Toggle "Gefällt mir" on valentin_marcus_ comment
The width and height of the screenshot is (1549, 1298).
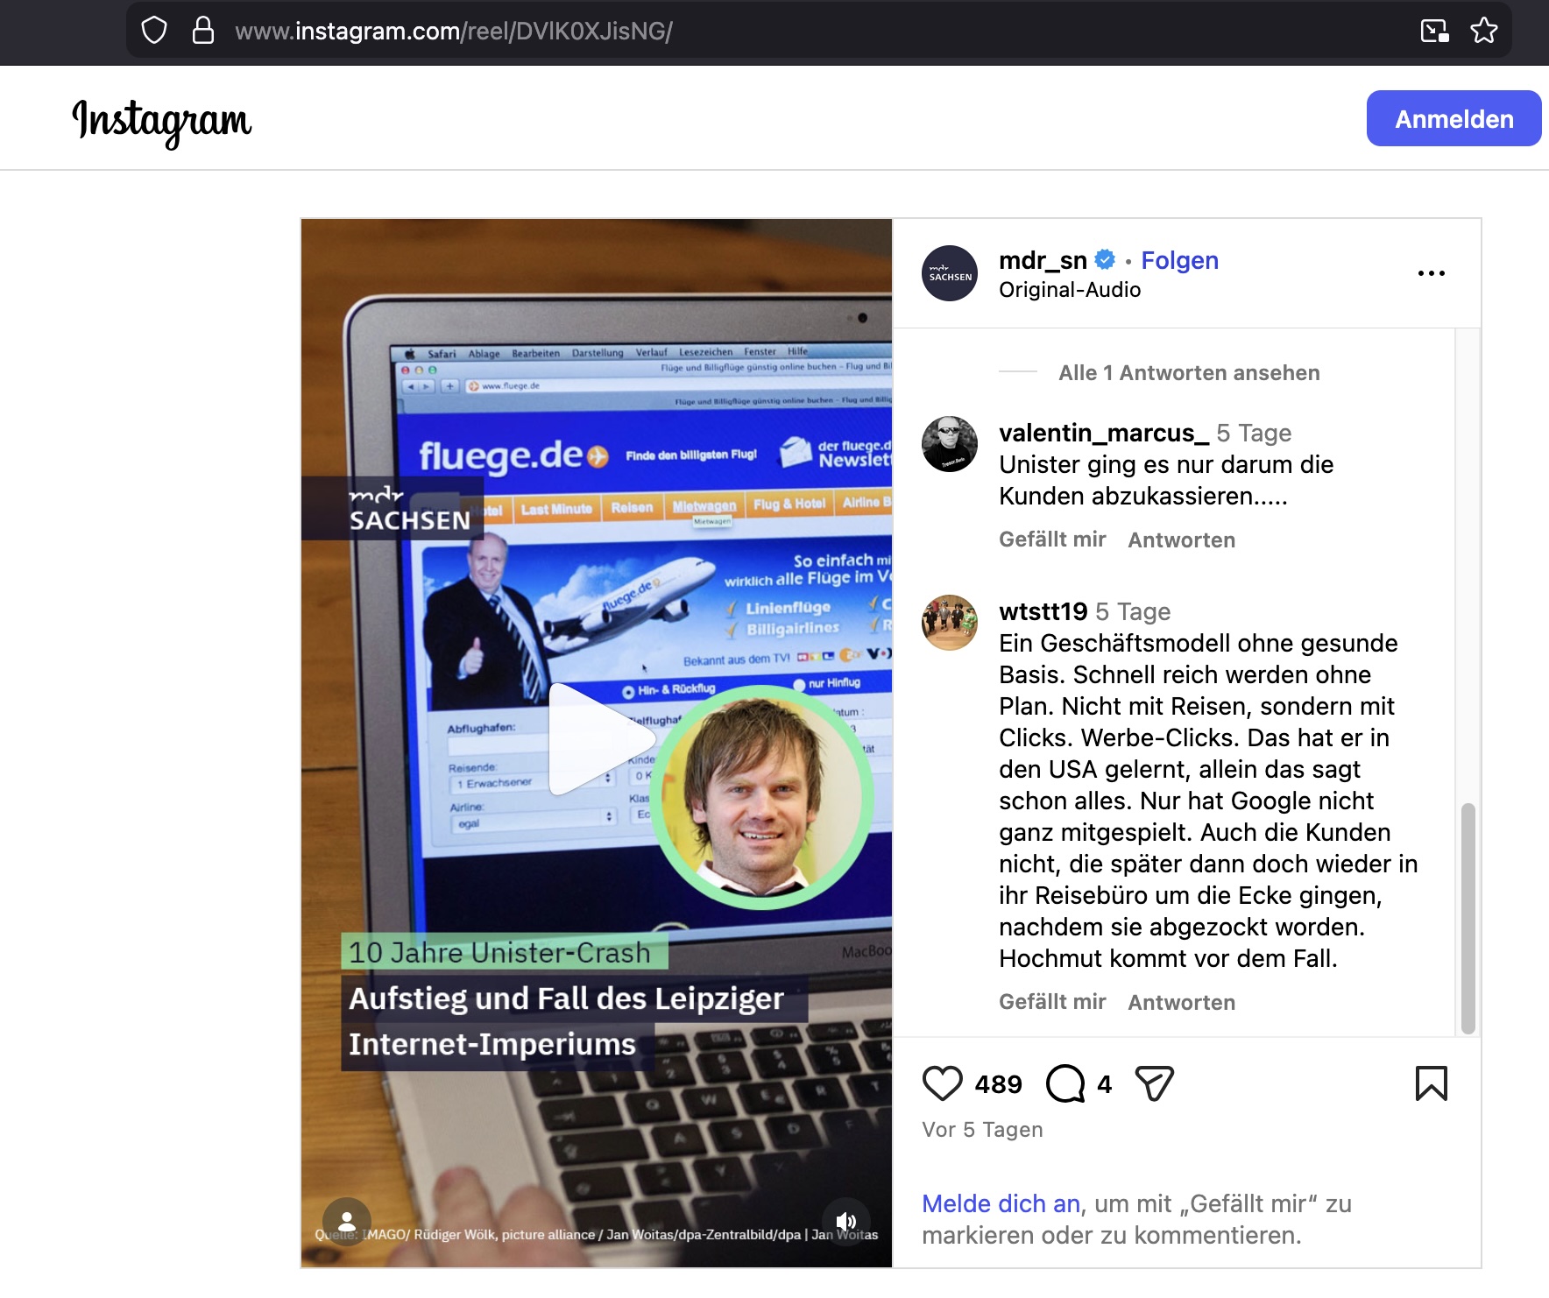click(1052, 540)
